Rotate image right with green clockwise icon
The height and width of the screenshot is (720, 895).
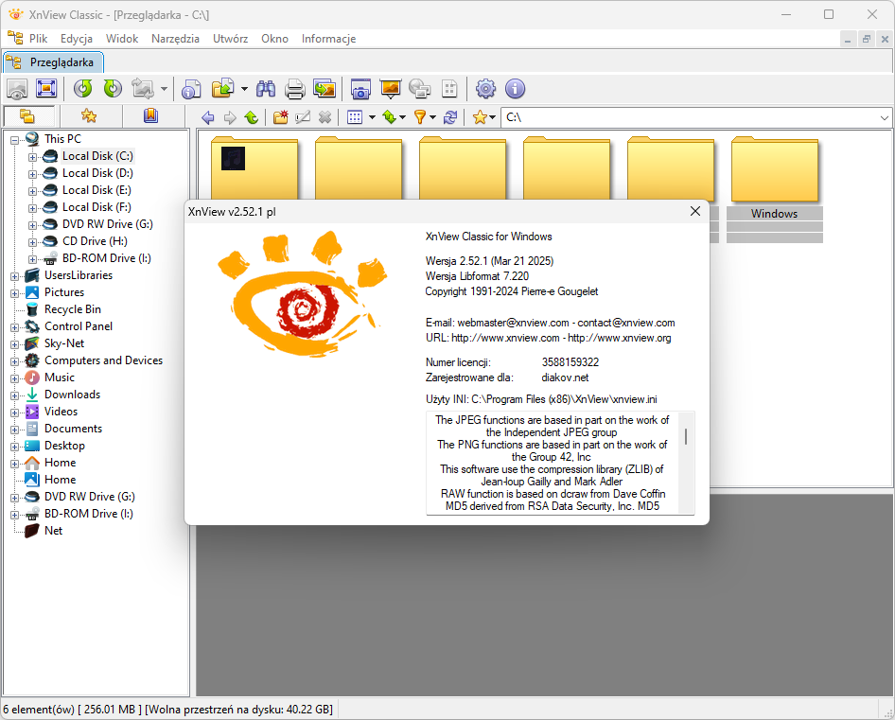click(113, 89)
